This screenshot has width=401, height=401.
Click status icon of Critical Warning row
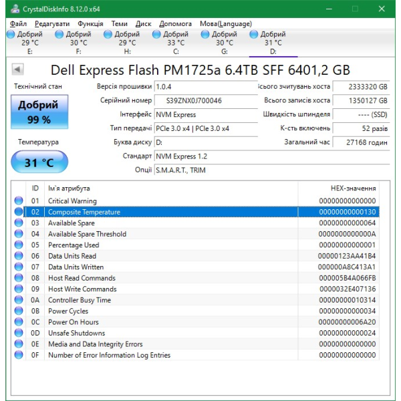click(19, 200)
